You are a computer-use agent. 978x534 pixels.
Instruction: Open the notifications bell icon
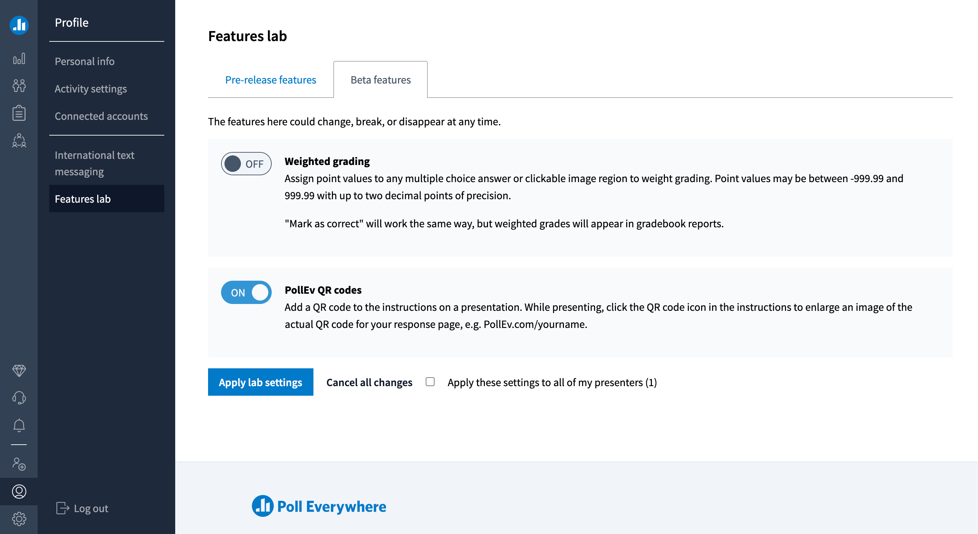click(19, 425)
